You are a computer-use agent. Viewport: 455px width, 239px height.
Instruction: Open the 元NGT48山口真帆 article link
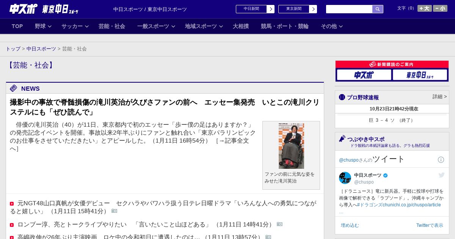pyautogui.click(x=163, y=207)
